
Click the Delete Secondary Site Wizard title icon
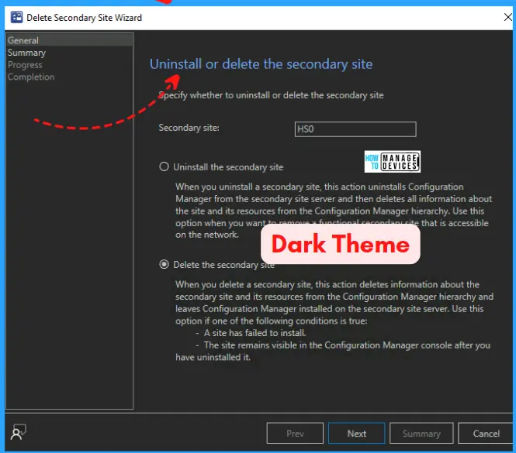(16, 17)
